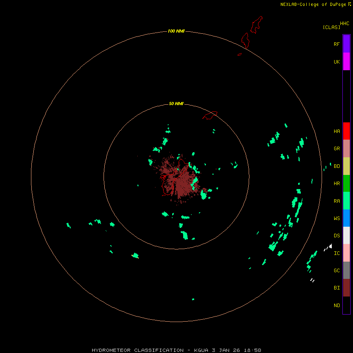Click the IC legend label
353x353 pixels.
[337, 253]
